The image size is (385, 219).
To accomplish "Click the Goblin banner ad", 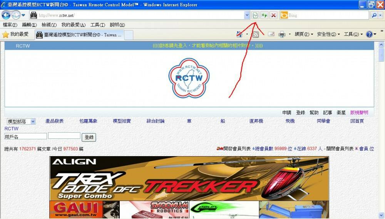I will click(224, 210).
